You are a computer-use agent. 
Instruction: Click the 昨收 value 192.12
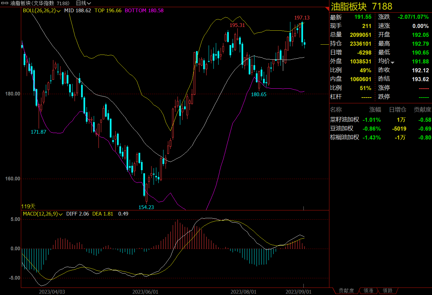pos(420,70)
